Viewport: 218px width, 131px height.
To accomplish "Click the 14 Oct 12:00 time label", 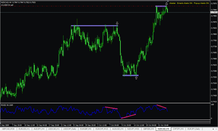I will click(x=139, y=125).
